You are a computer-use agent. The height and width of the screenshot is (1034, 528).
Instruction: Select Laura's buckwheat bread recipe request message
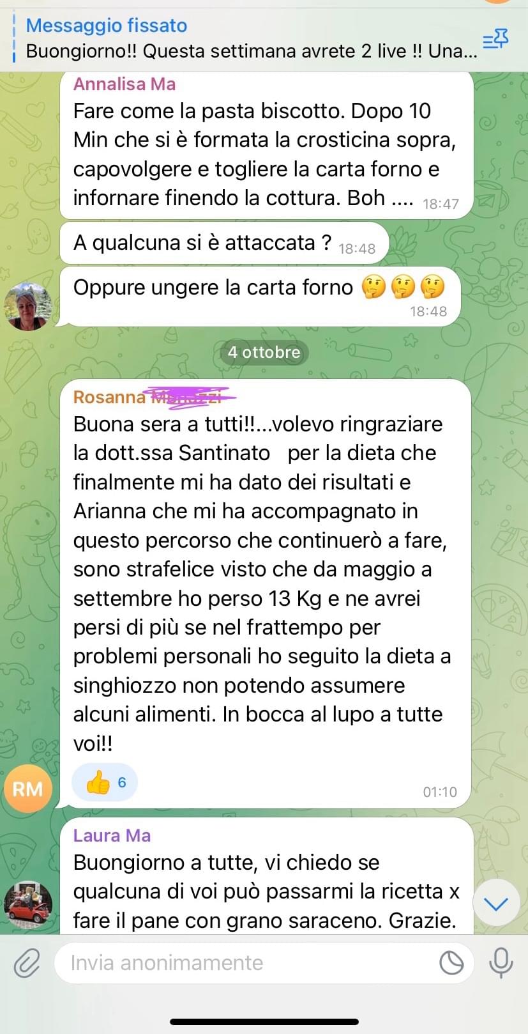click(x=267, y=877)
